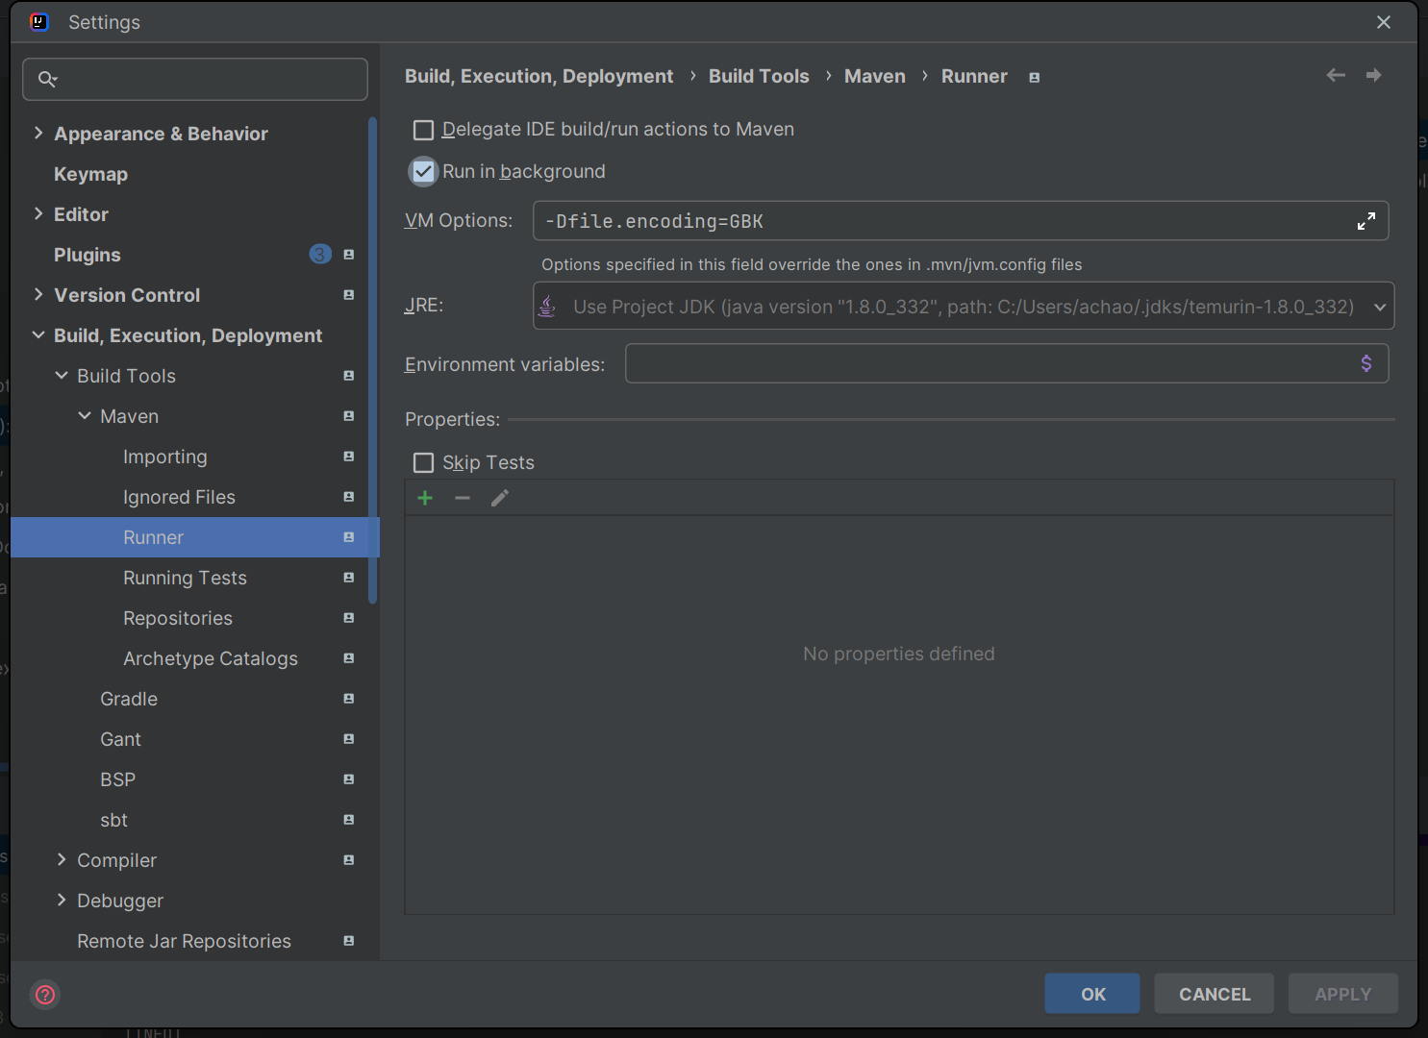Click the edit property pencil icon
Image resolution: width=1428 pixels, height=1038 pixels.
[500, 498]
